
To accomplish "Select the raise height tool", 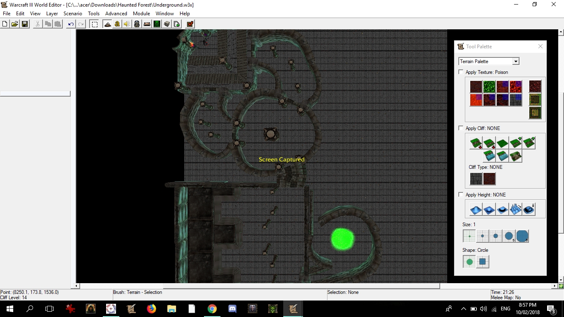I will 476,209.
